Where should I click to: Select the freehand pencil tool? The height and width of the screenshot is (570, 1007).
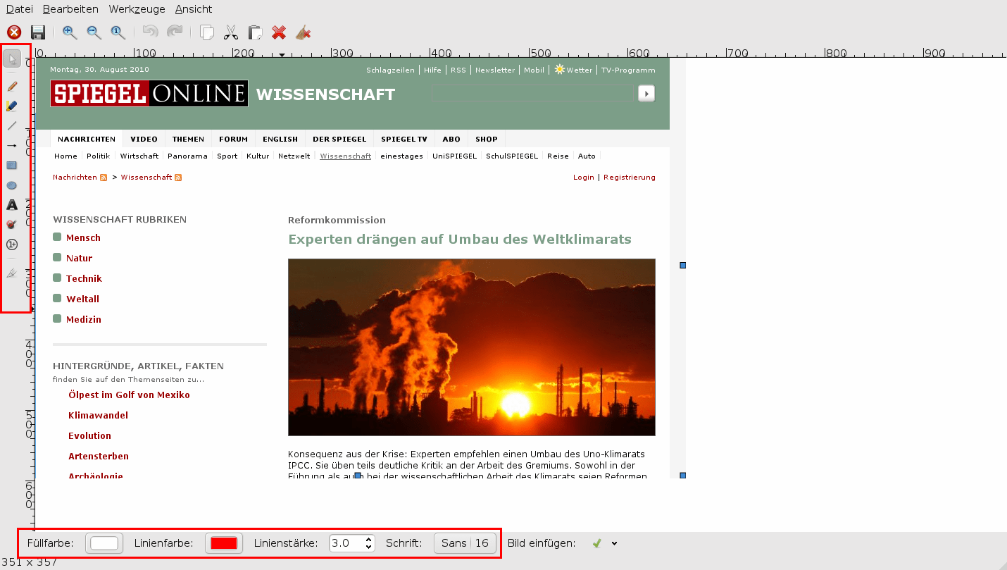(x=12, y=87)
